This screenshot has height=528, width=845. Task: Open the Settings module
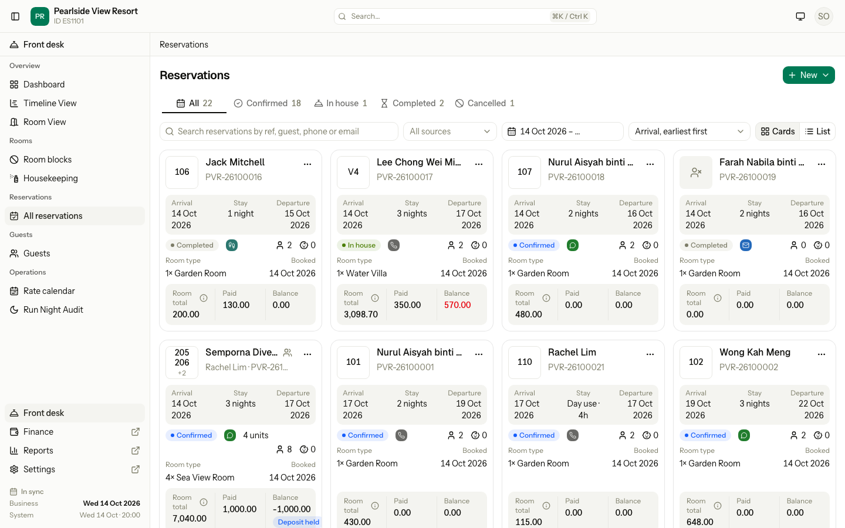(x=75, y=469)
